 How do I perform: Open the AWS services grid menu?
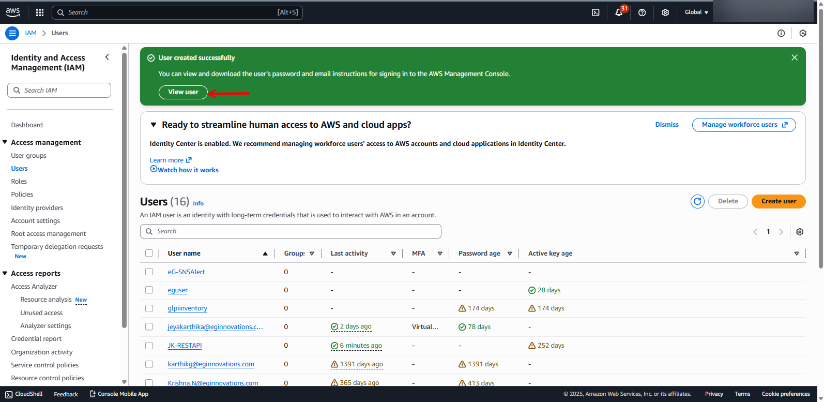40,12
